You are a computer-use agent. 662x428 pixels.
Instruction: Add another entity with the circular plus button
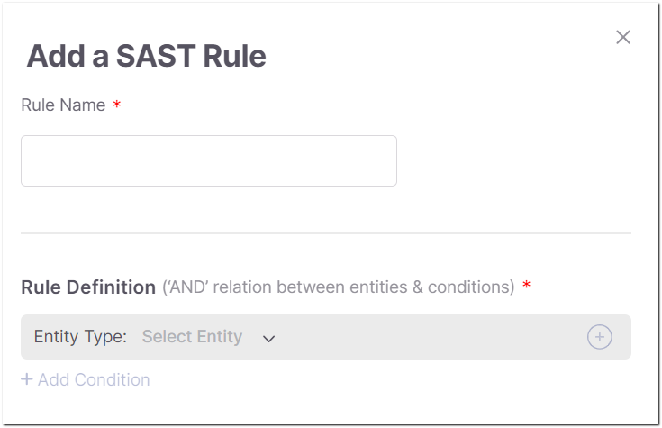point(600,337)
